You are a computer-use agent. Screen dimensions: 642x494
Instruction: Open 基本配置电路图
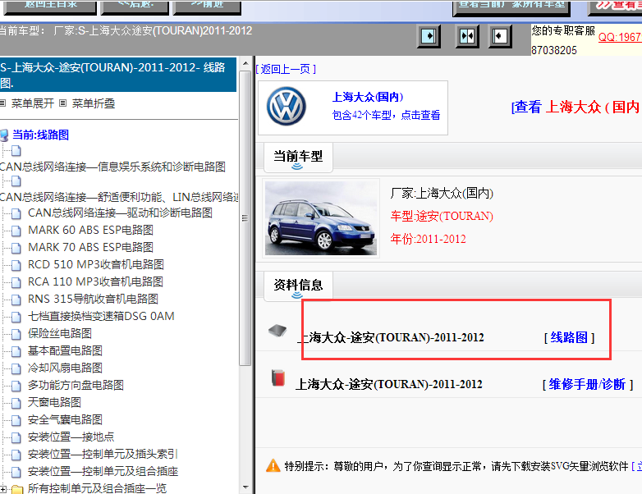pyautogui.click(x=65, y=350)
